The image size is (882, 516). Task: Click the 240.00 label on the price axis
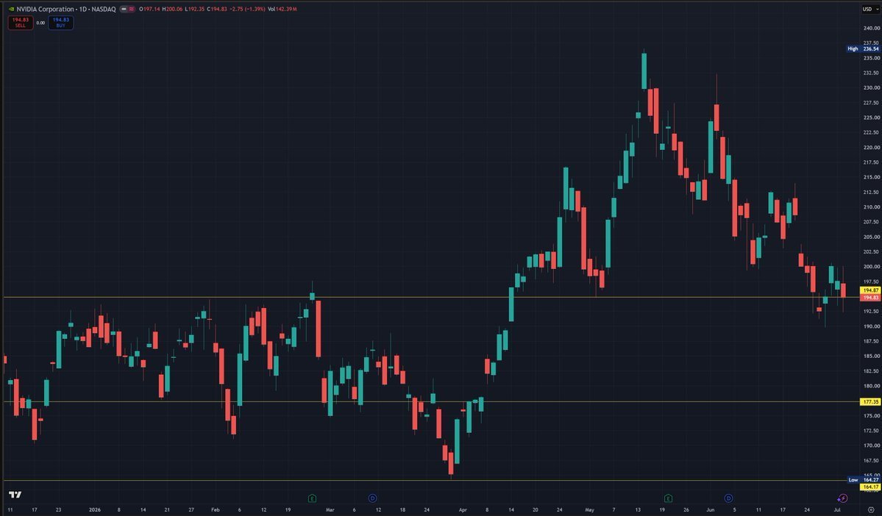click(x=871, y=28)
